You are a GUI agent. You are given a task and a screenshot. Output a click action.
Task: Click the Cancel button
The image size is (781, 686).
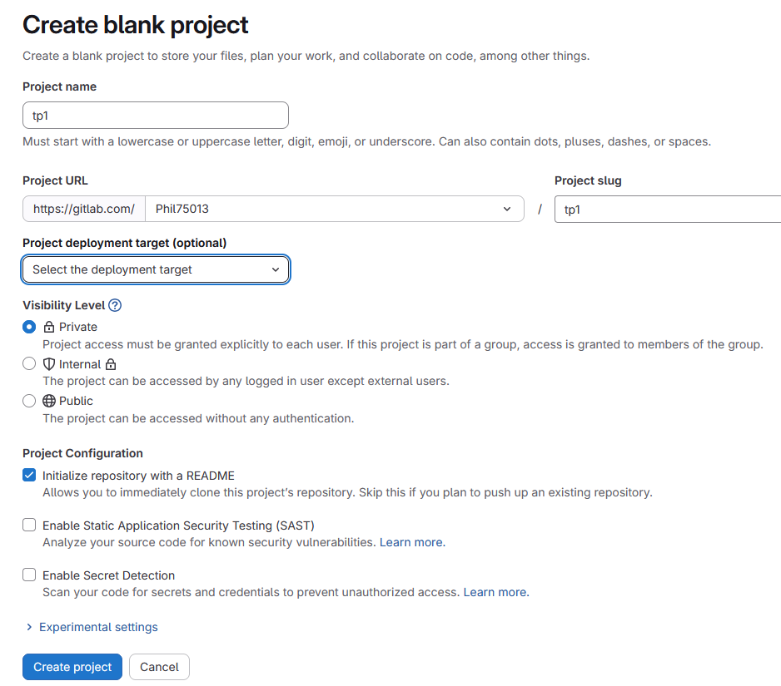coord(159,667)
